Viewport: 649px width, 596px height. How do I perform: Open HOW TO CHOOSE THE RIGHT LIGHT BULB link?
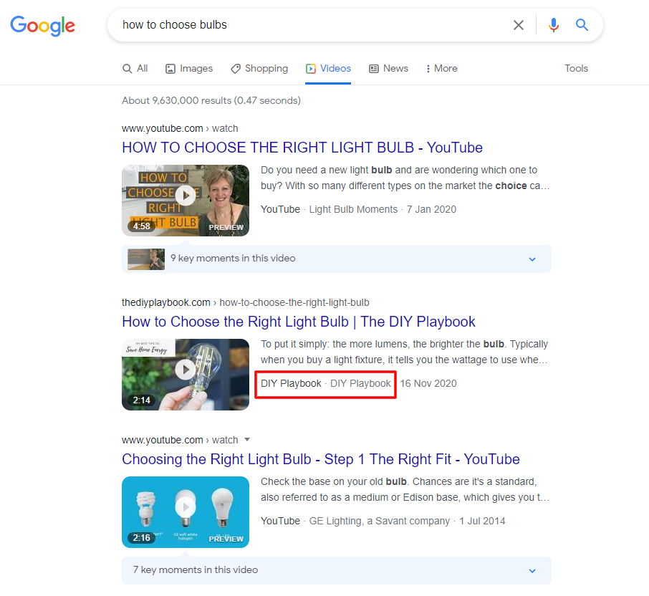coord(302,148)
